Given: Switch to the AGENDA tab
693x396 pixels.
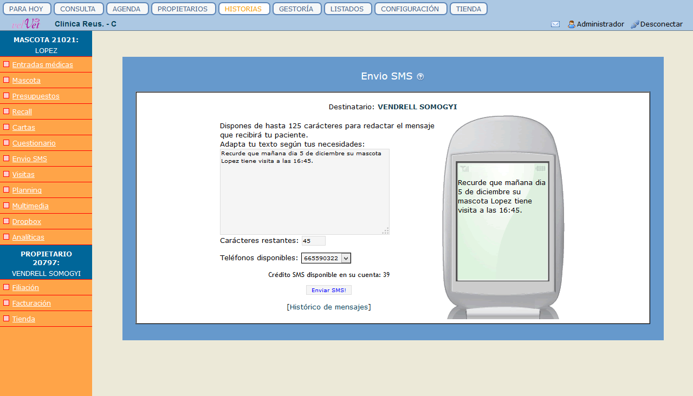Looking at the screenshot, I should pos(126,9).
